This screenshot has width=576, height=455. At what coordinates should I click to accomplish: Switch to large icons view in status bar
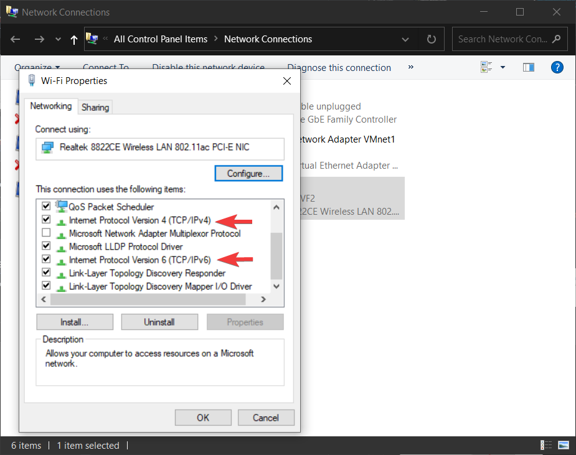[x=563, y=445]
